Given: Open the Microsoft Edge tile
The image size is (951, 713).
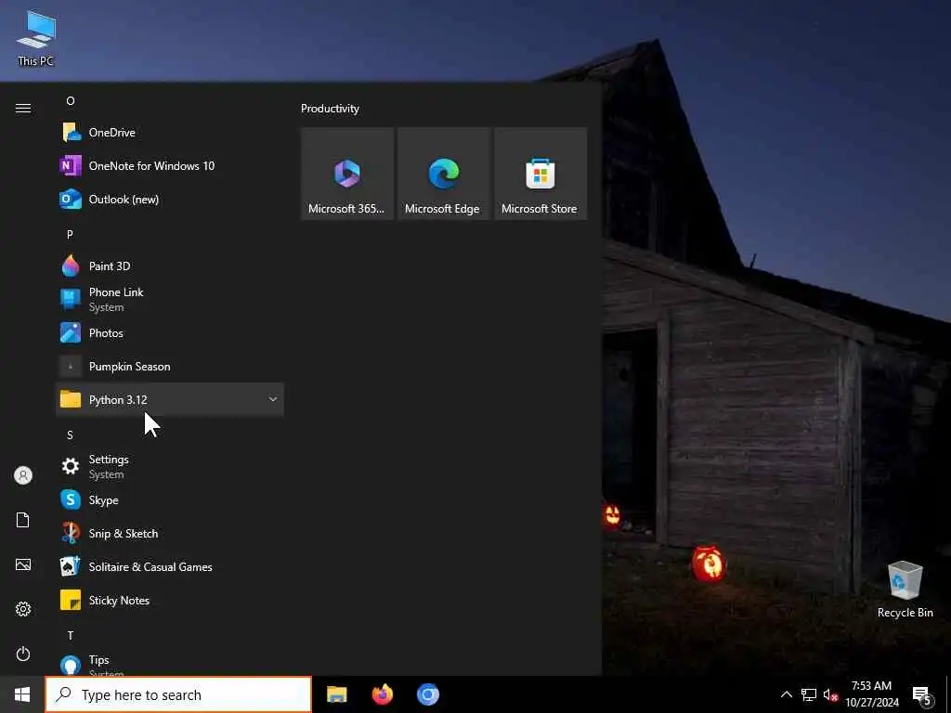Looking at the screenshot, I should 443,174.
